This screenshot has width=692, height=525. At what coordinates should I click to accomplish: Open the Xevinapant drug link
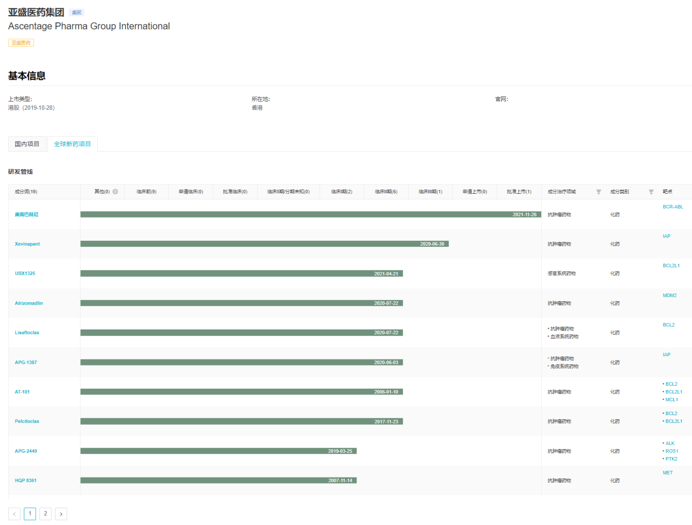[x=27, y=244]
